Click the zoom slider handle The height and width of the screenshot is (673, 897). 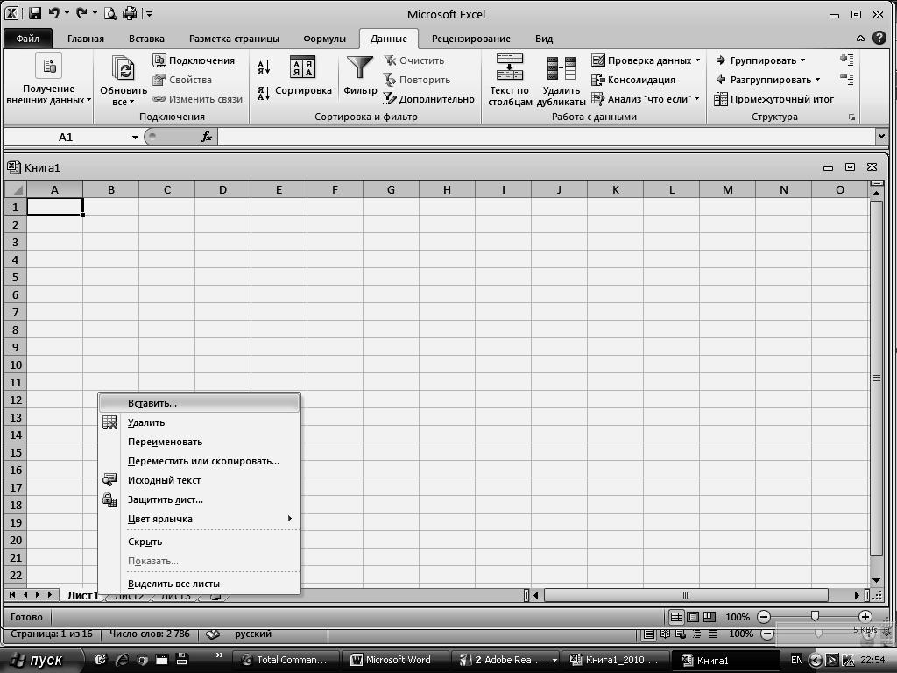(815, 616)
